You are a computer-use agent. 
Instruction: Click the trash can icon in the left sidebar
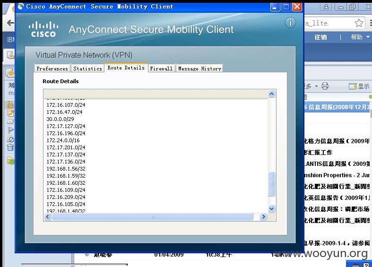tap(10, 147)
